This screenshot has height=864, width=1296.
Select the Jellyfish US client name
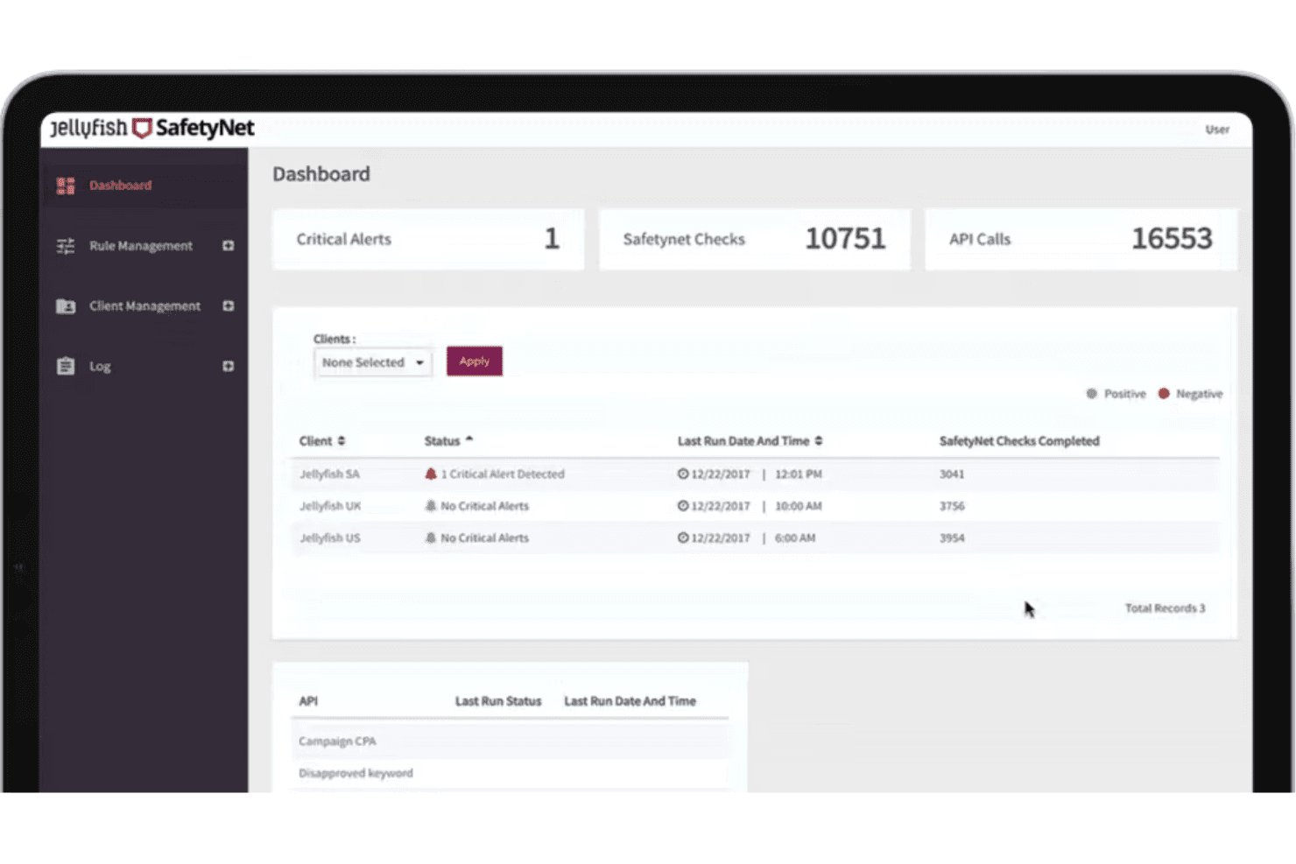click(x=330, y=538)
